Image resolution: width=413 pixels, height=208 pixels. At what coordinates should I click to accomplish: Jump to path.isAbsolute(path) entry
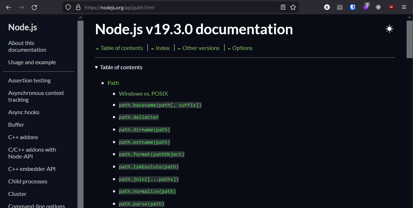149,167
